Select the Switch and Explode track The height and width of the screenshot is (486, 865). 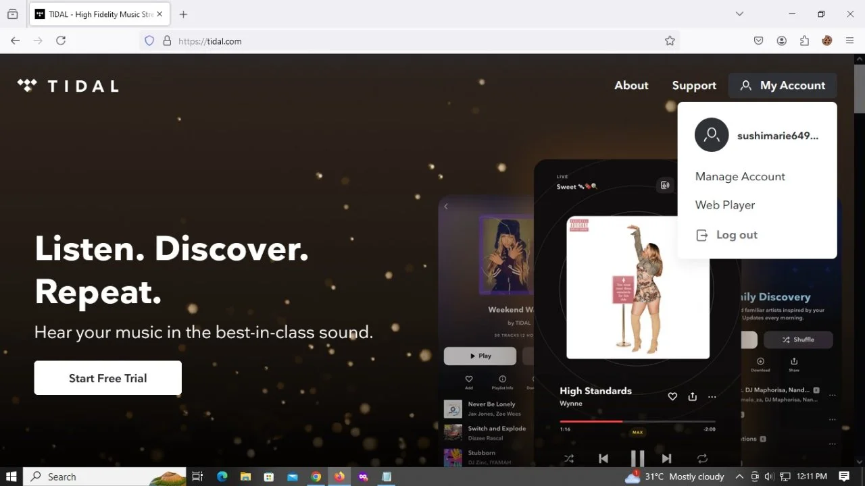point(485,433)
